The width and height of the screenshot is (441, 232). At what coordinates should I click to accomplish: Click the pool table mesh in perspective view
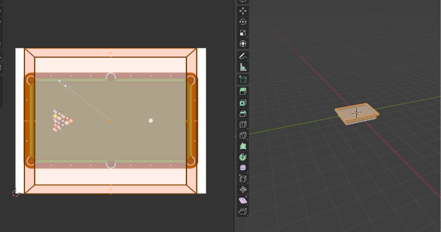pos(357,113)
